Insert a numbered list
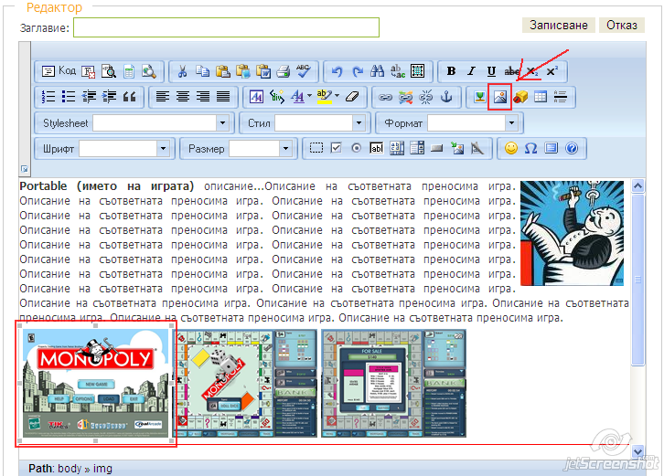 48,97
